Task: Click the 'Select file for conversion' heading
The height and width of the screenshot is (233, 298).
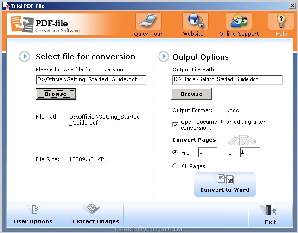Action: [x=85, y=57]
